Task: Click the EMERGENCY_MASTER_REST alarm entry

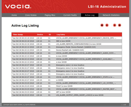Action: 67,89
